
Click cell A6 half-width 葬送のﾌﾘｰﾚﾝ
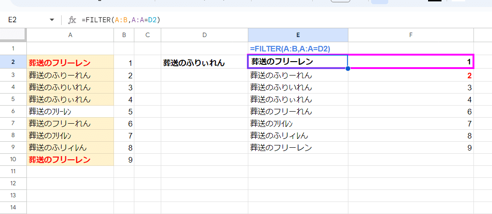(70, 111)
